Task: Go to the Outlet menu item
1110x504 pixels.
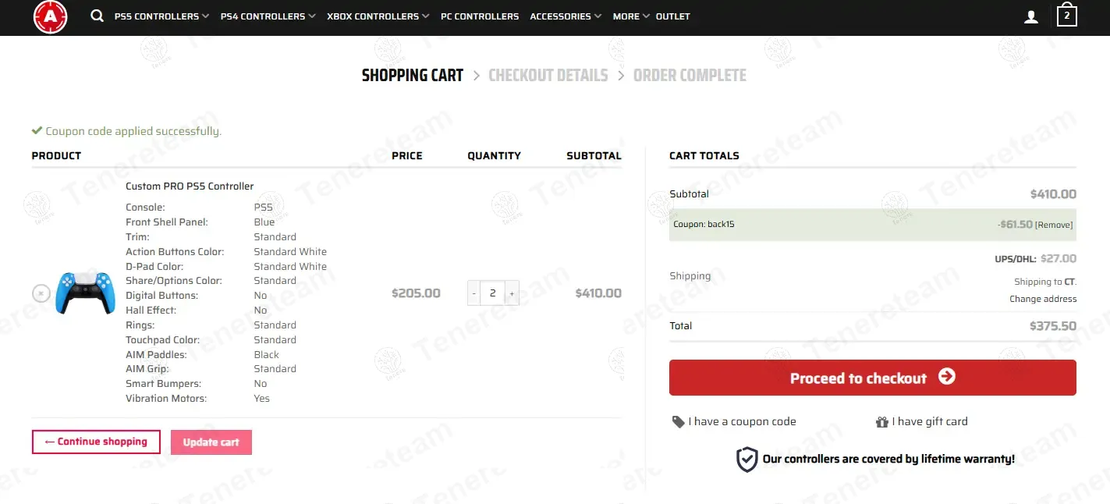Action: (x=672, y=16)
